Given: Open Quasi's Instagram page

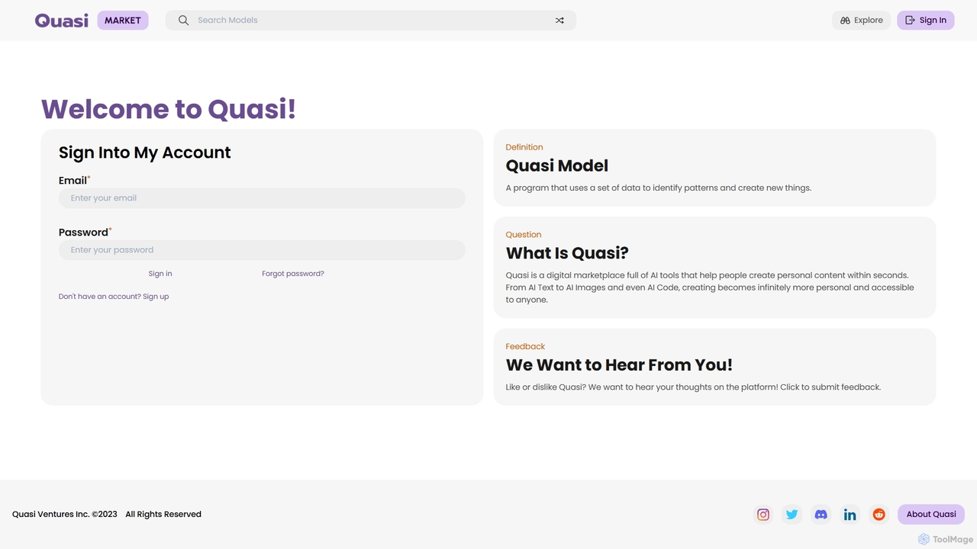Looking at the screenshot, I should (x=763, y=515).
